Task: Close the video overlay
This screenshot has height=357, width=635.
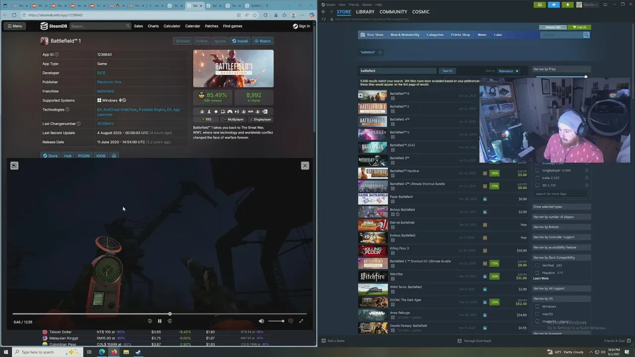Action: [x=305, y=166]
